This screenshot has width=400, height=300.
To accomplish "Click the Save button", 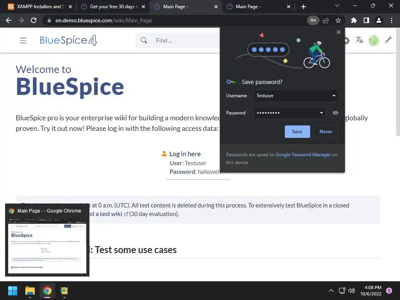I will pyautogui.click(x=297, y=132).
